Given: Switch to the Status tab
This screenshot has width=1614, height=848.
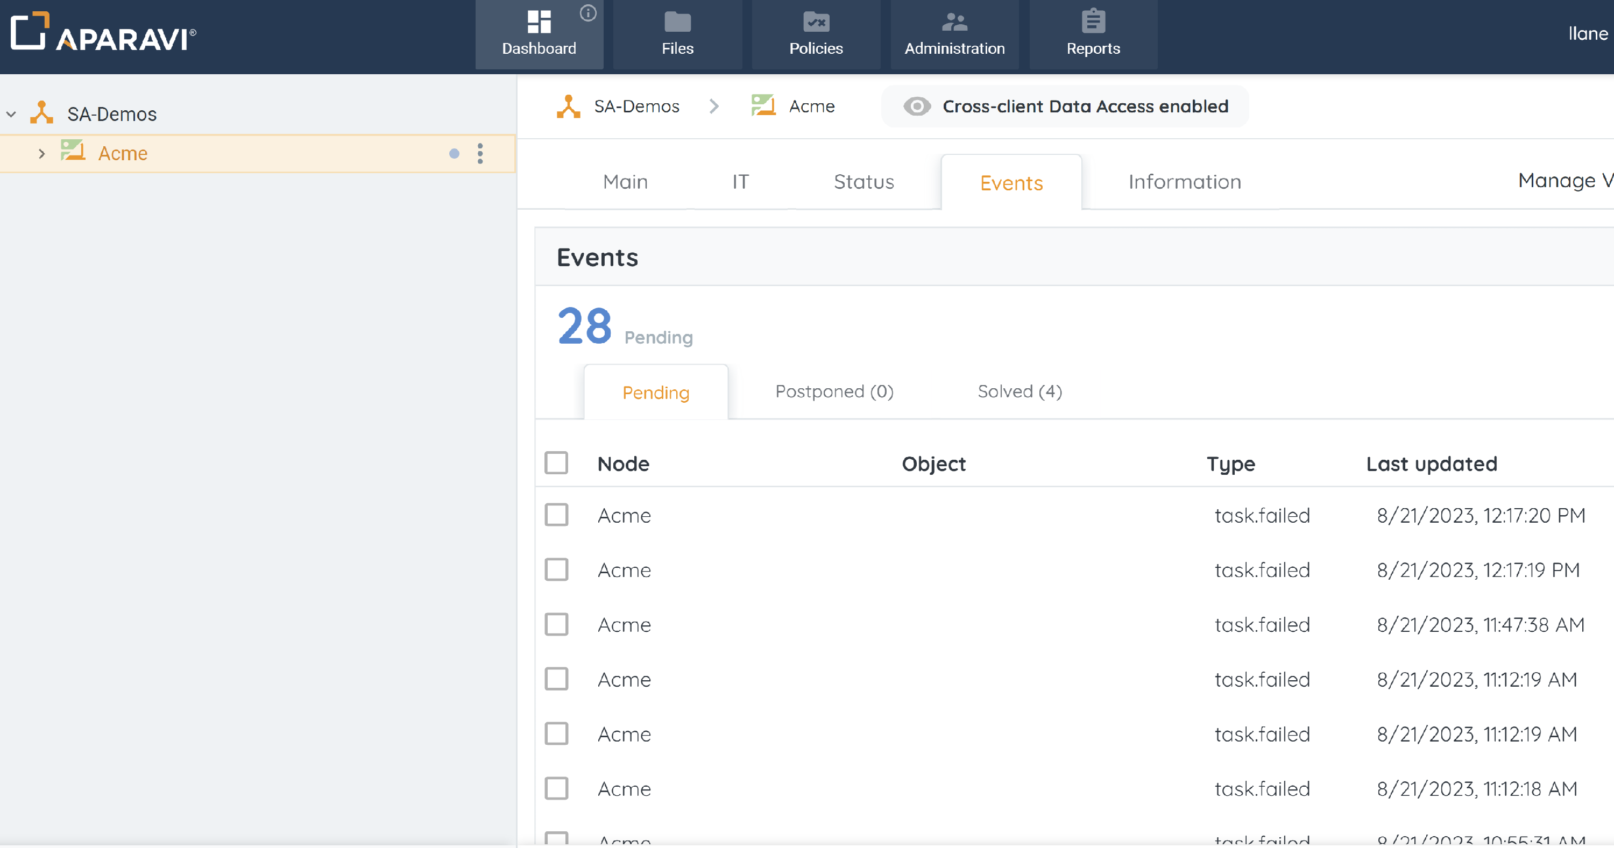Looking at the screenshot, I should [863, 182].
